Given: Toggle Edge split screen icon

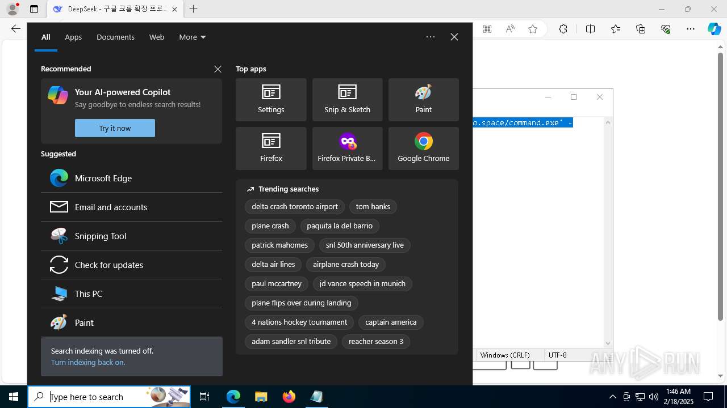Looking at the screenshot, I should click(590, 29).
